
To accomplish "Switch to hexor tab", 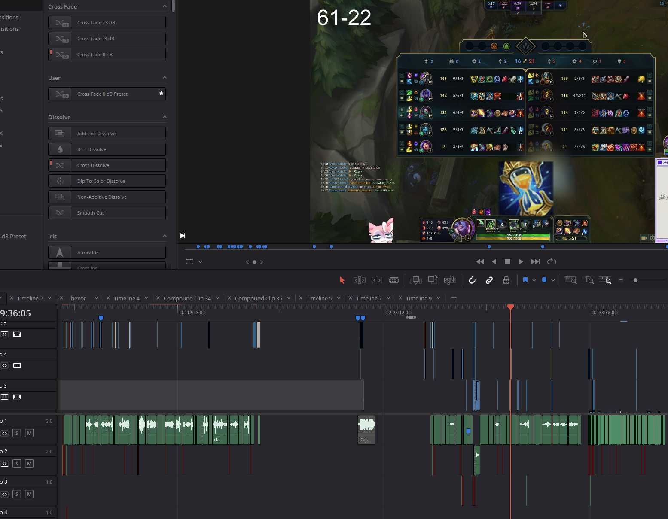I will click(78, 298).
